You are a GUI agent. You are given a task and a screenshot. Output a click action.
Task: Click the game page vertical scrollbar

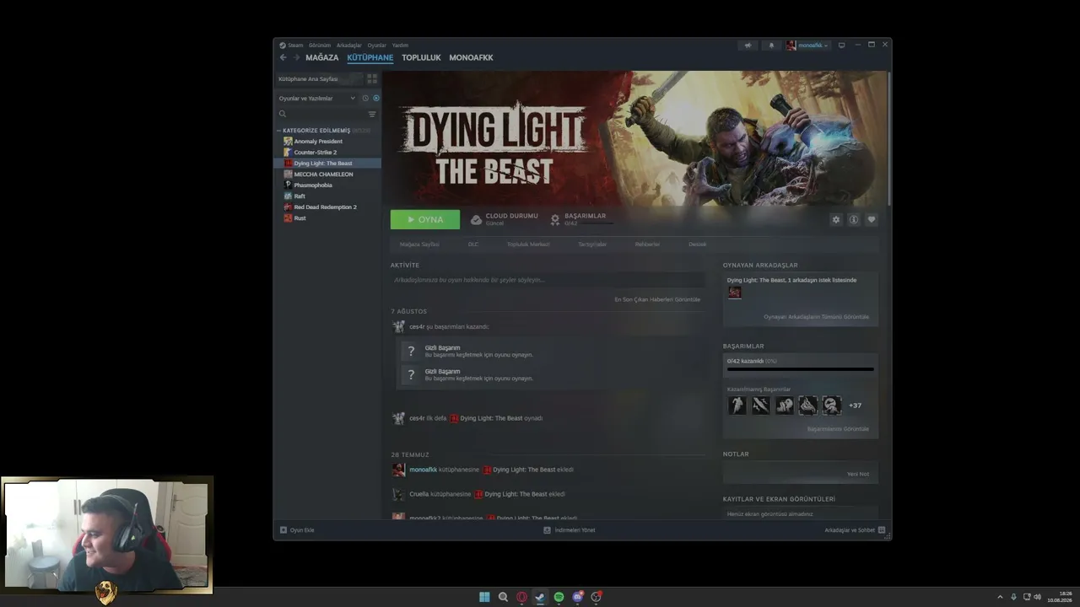tap(888, 139)
